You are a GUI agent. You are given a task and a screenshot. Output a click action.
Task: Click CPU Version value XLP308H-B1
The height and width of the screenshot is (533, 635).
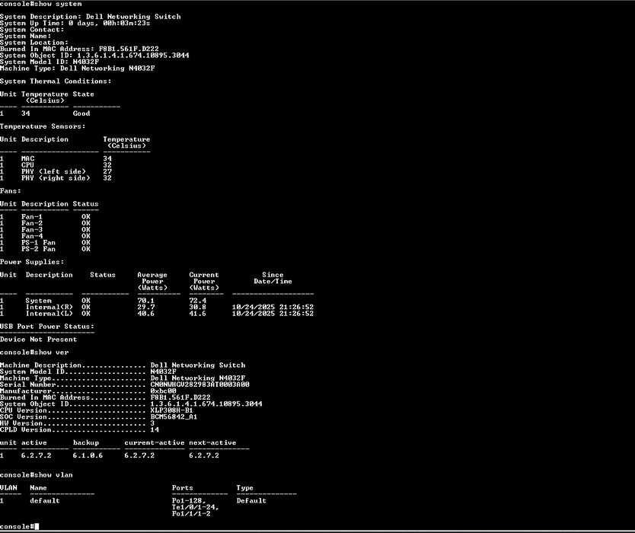coord(172,410)
